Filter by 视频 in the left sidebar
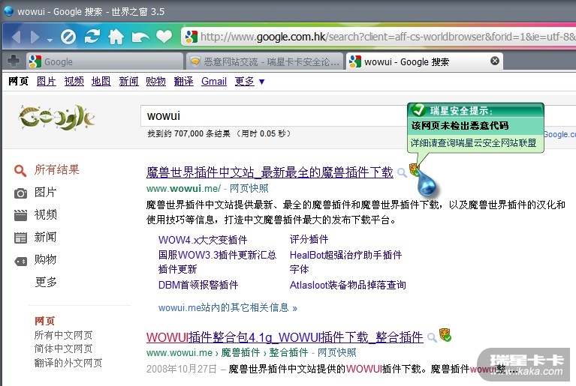Image resolution: width=576 pixels, height=386 pixels. (45, 214)
